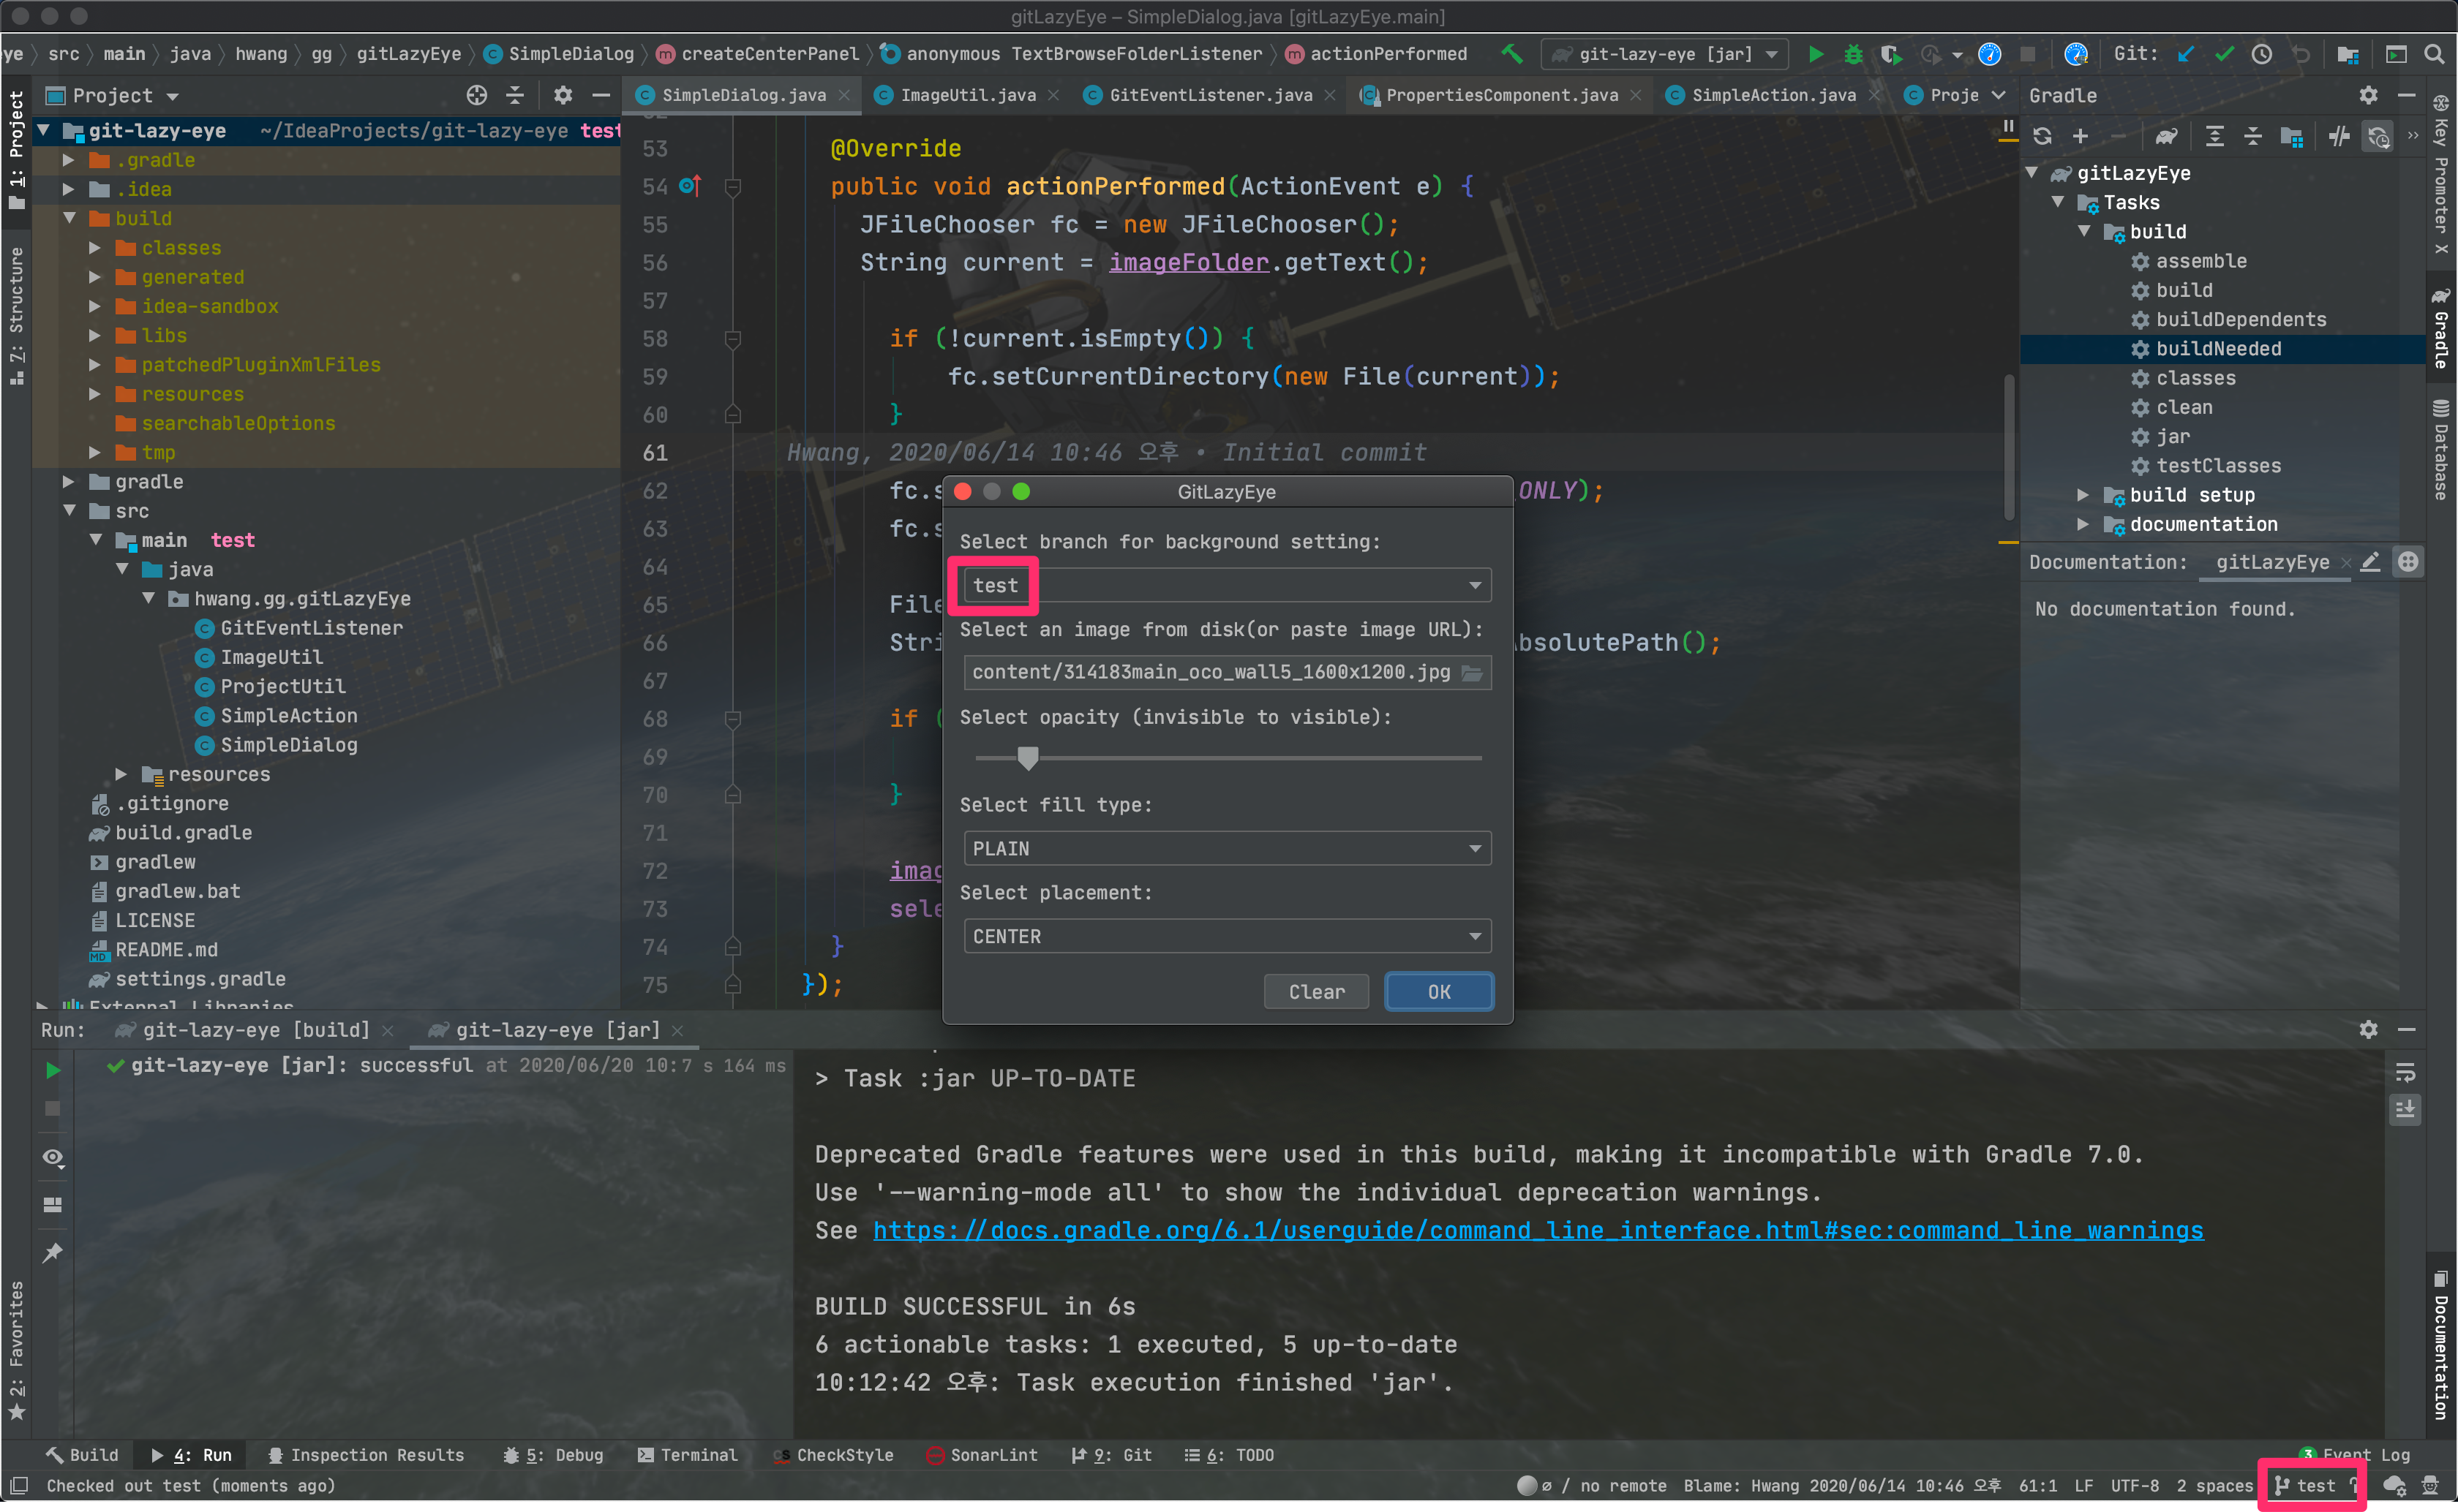The width and height of the screenshot is (2458, 1512).
Task: Edit documentation source pencil icon
Action: click(2370, 562)
